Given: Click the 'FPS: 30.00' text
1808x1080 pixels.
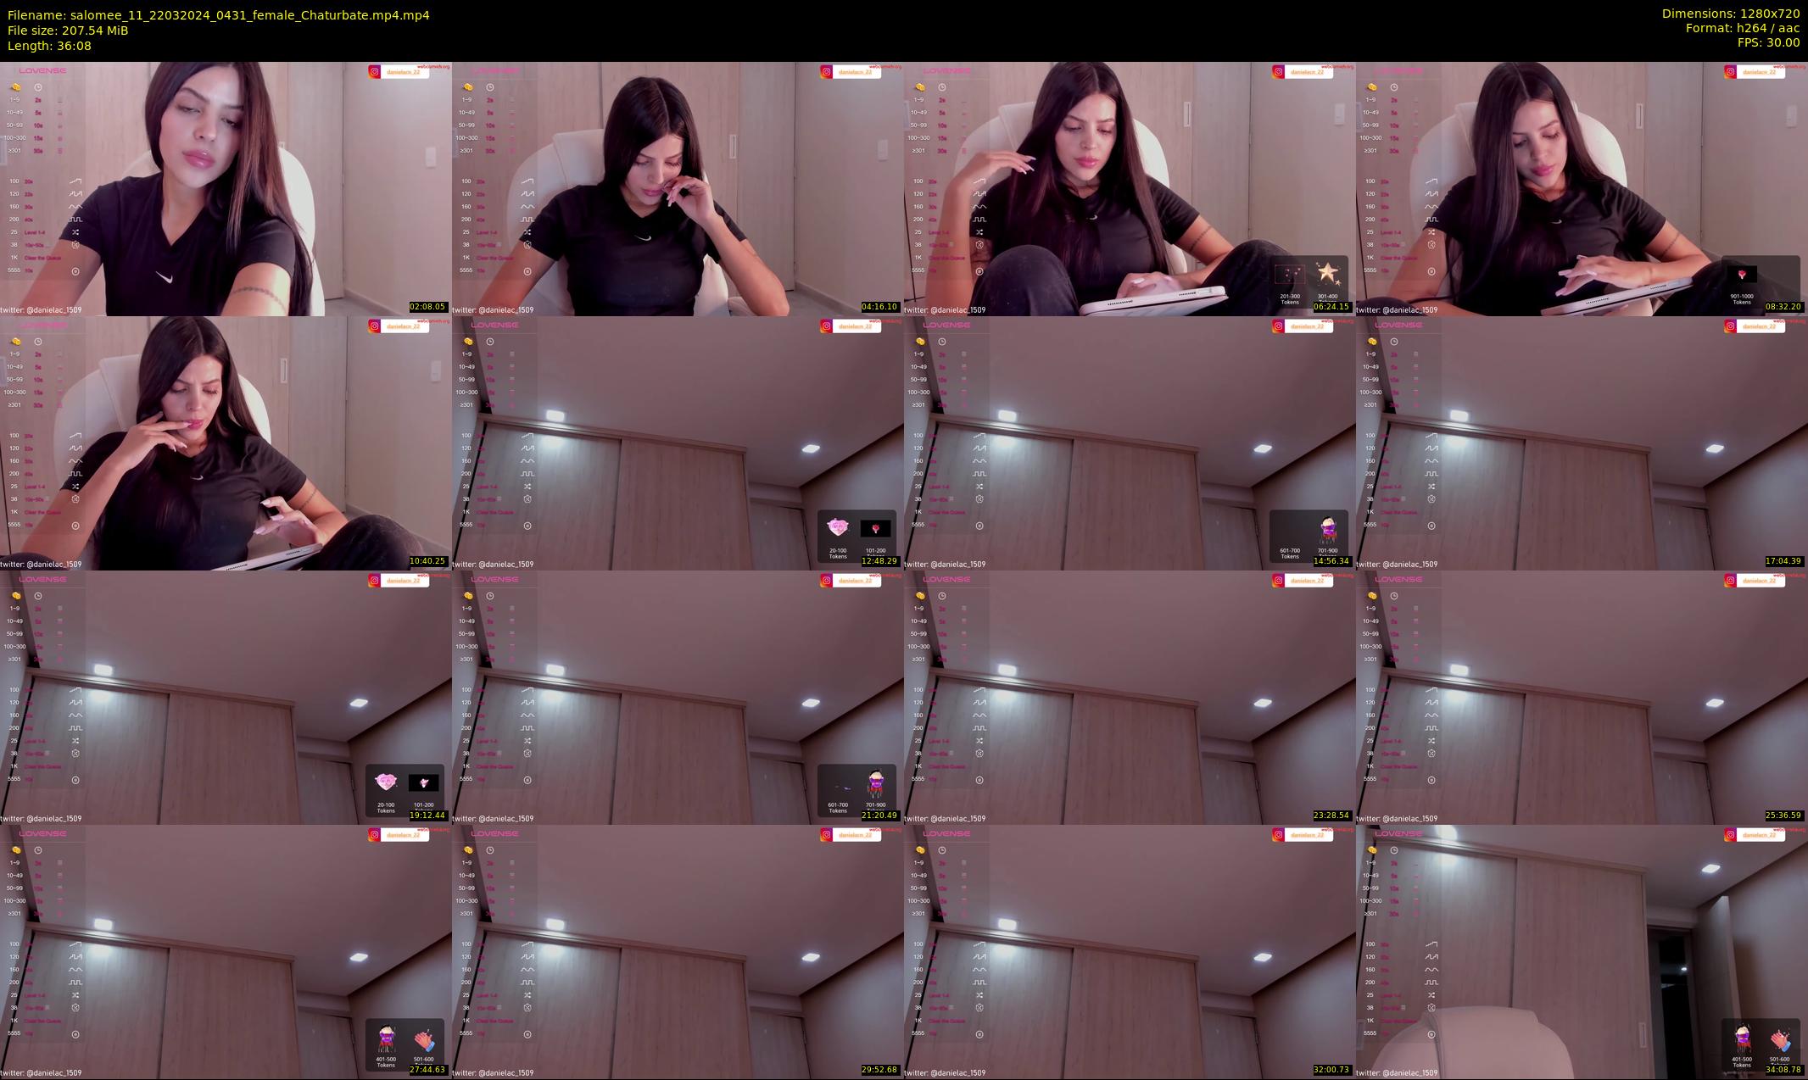Looking at the screenshot, I should [1768, 42].
